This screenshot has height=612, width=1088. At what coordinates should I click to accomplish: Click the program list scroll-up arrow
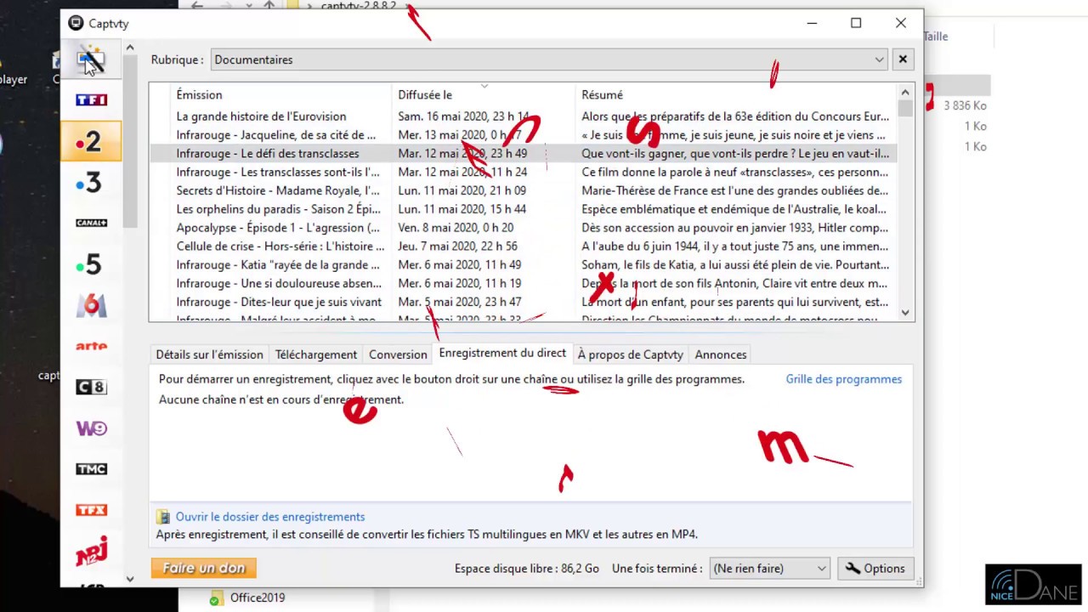point(905,93)
